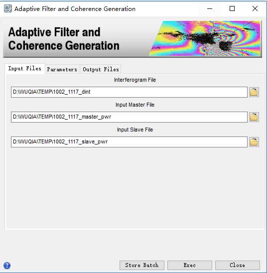Viewport: 267px width, 273px height.
Task: Minimize the Adaptive Filter window
Action: (x=210, y=8)
